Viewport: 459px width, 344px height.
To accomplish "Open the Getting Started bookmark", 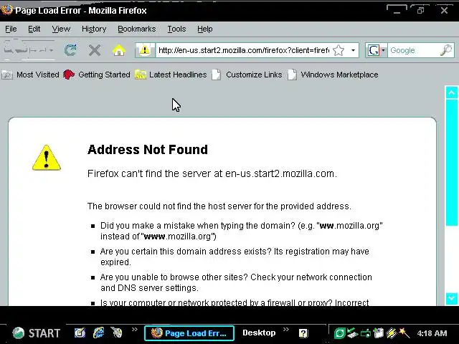I will 97,75.
